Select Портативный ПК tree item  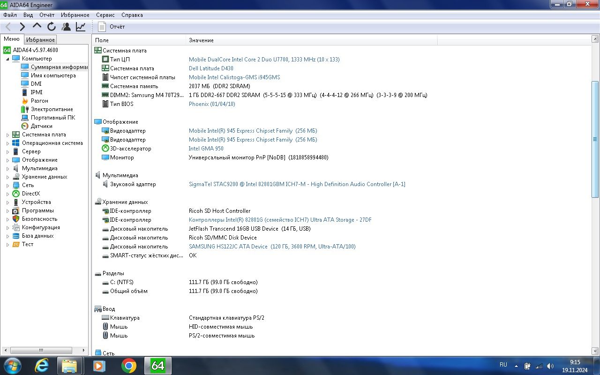53,118
